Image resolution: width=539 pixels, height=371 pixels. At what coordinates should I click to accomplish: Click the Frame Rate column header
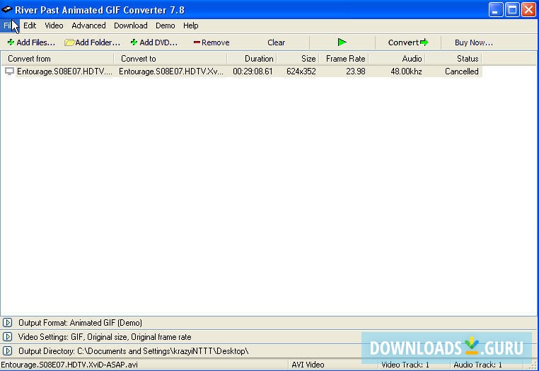[344, 59]
